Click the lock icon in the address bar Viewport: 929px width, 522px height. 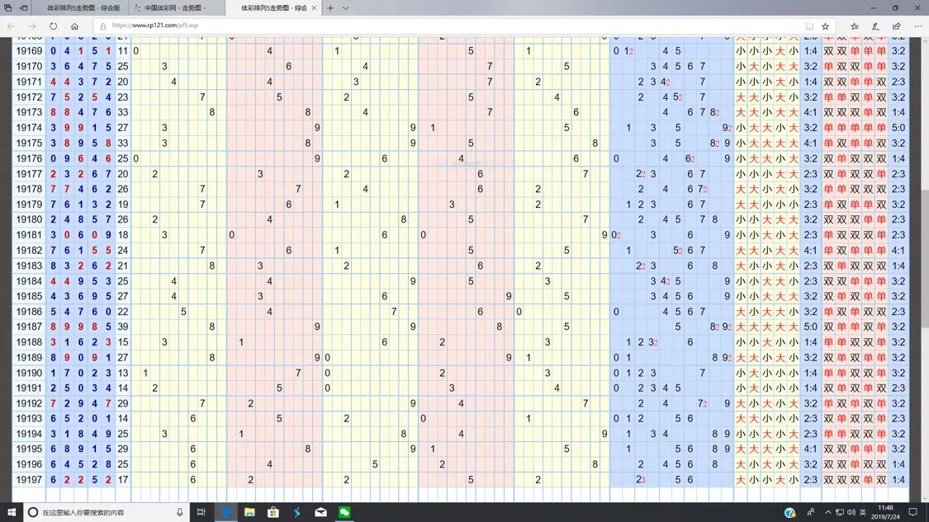103,26
